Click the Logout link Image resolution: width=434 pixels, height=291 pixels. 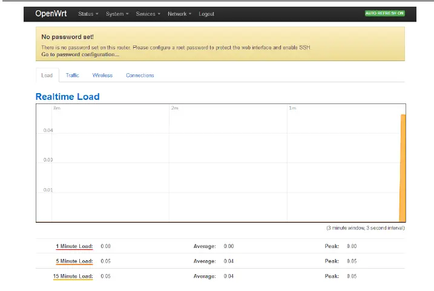click(x=206, y=14)
